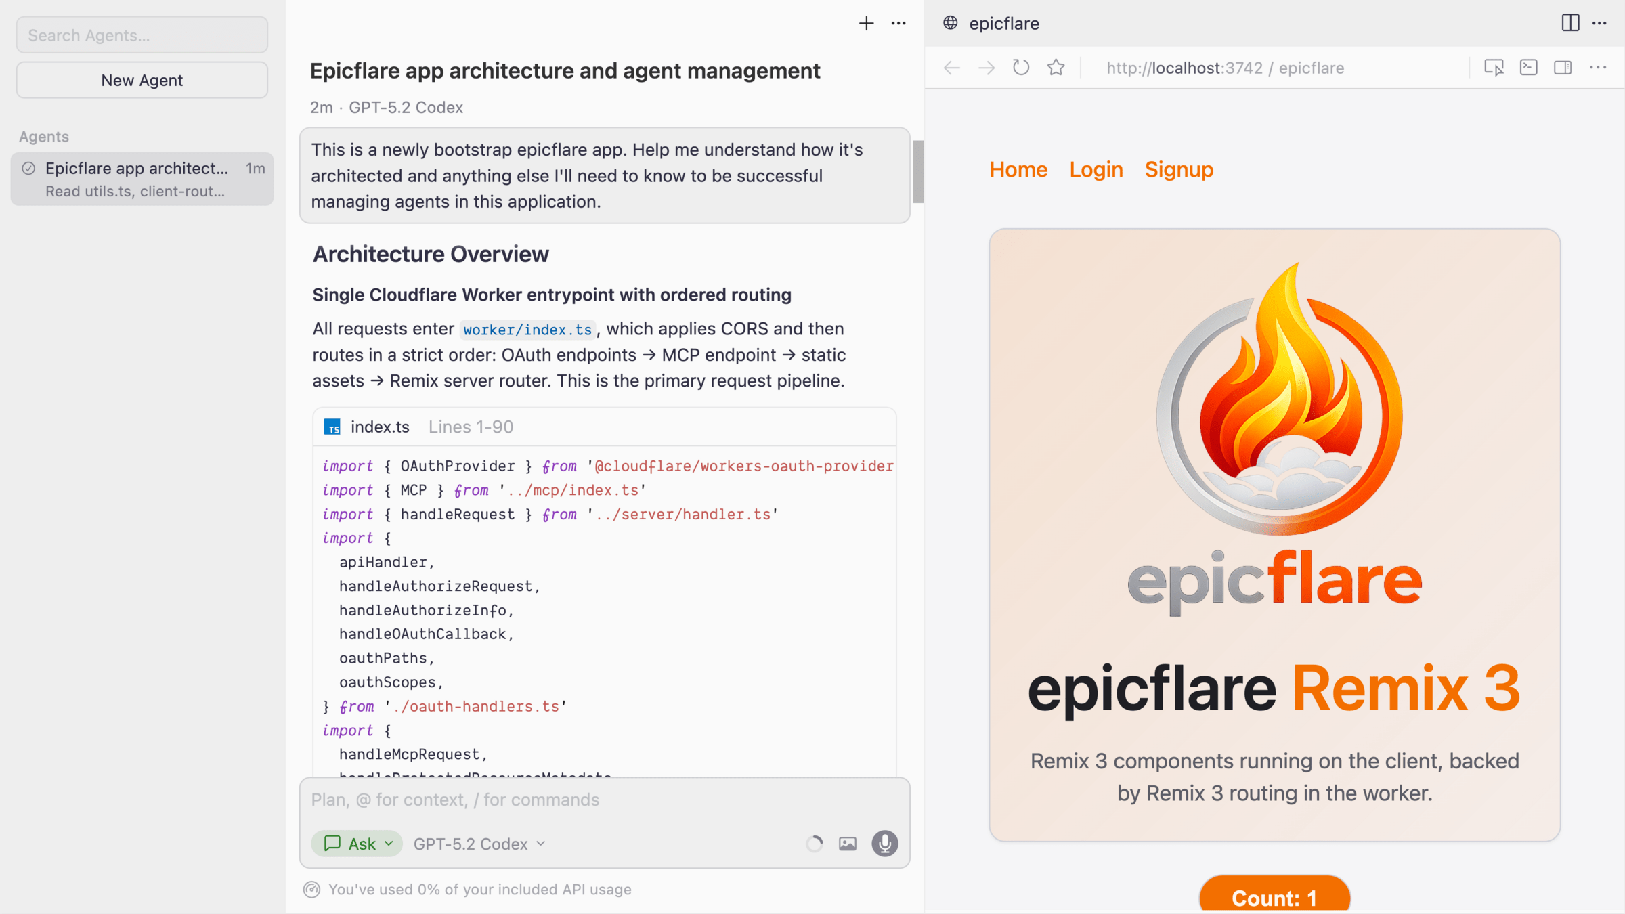Open the chat panel three-dots menu

898,24
